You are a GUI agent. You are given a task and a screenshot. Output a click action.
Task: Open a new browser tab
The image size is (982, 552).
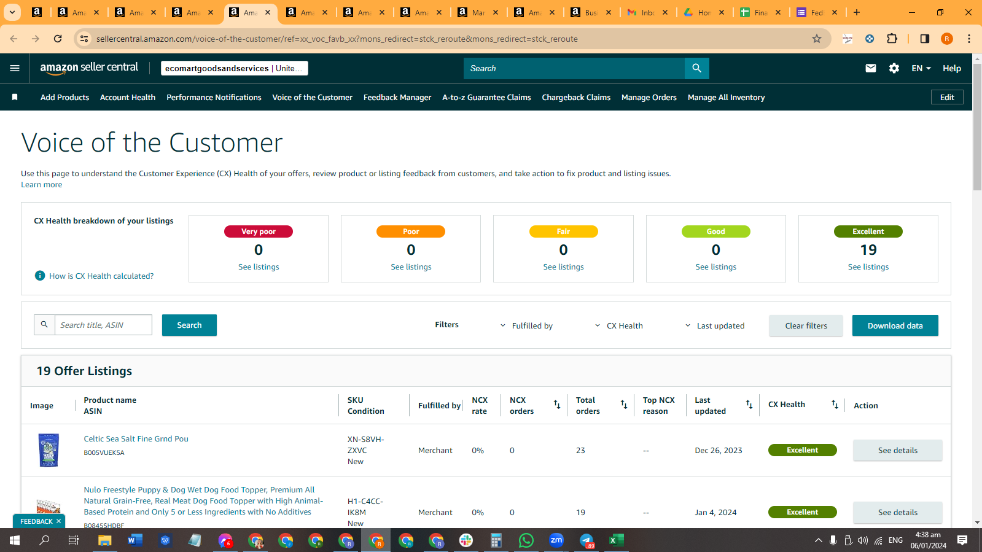point(857,12)
